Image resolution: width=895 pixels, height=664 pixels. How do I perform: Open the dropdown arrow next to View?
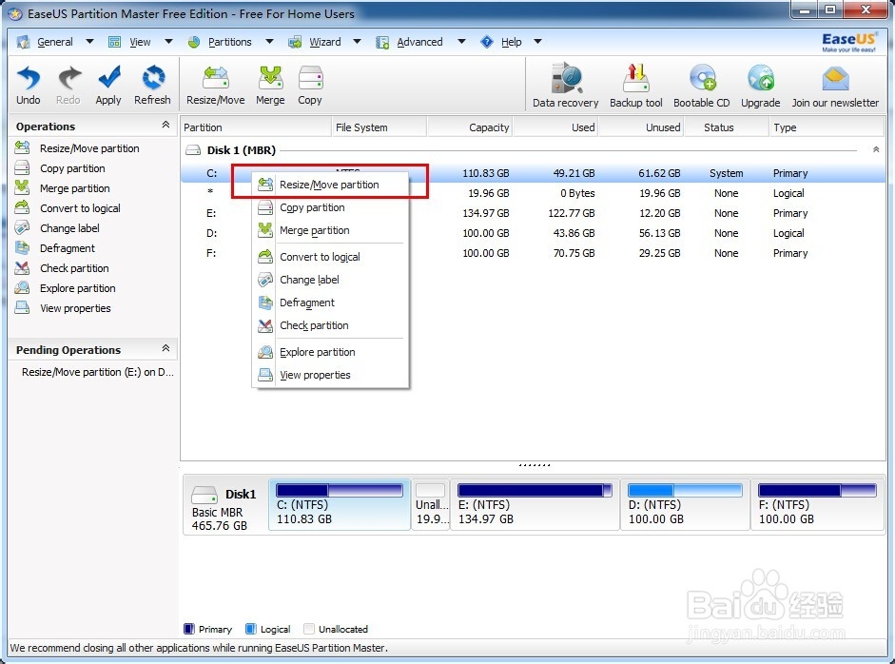(x=168, y=42)
